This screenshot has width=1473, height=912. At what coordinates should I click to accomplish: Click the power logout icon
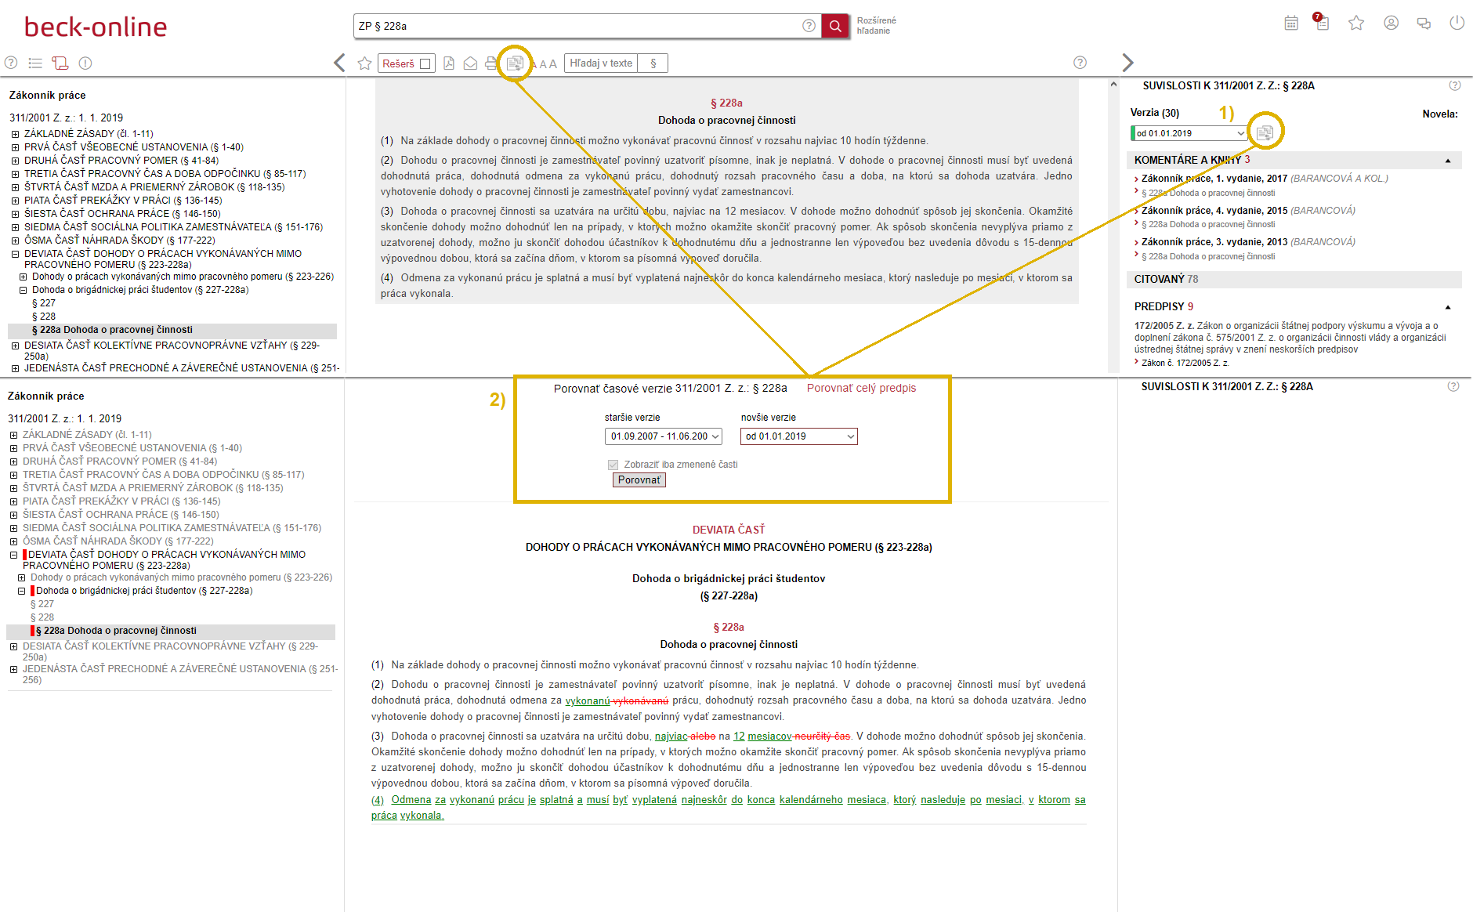pos(1457,23)
